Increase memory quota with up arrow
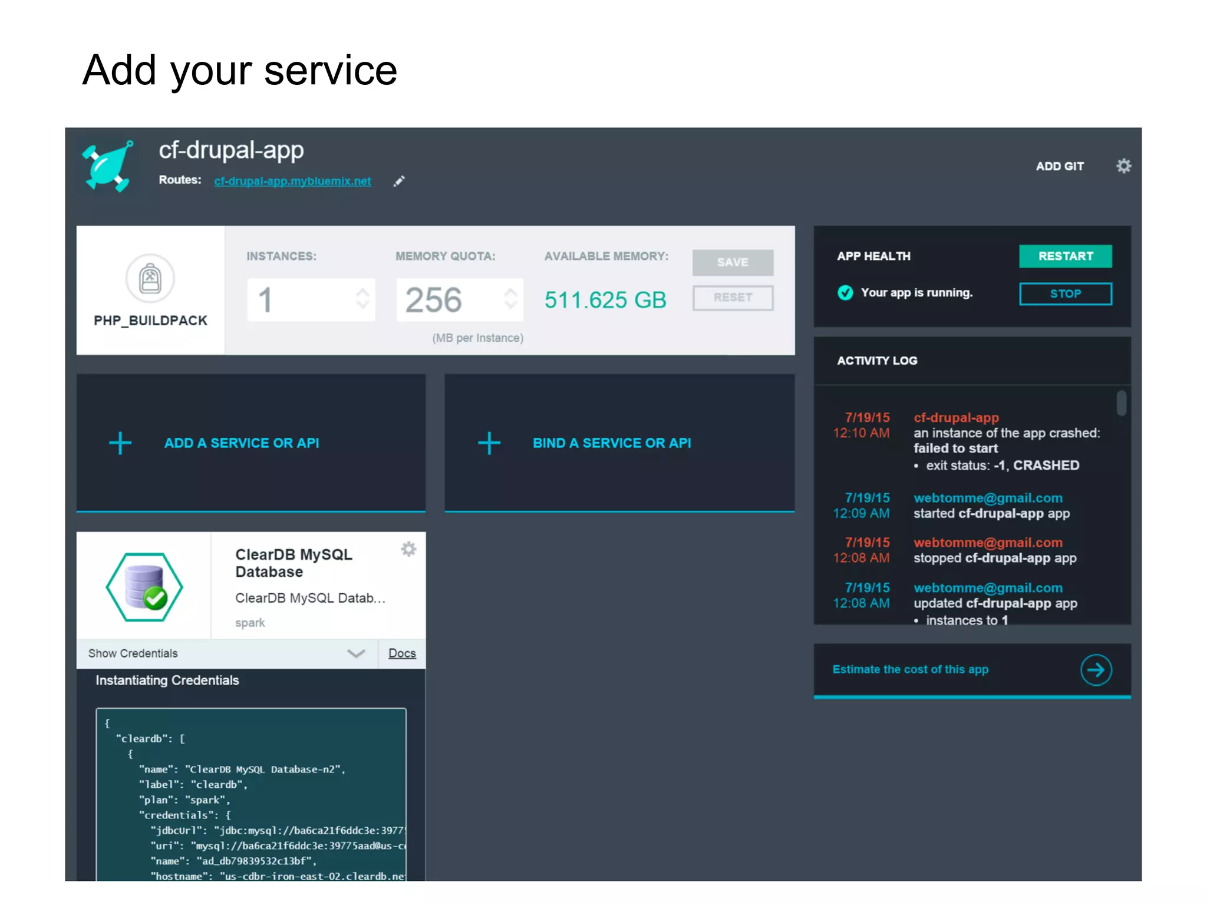Image resolution: width=1207 pixels, height=905 pixels. (x=510, y=291)
